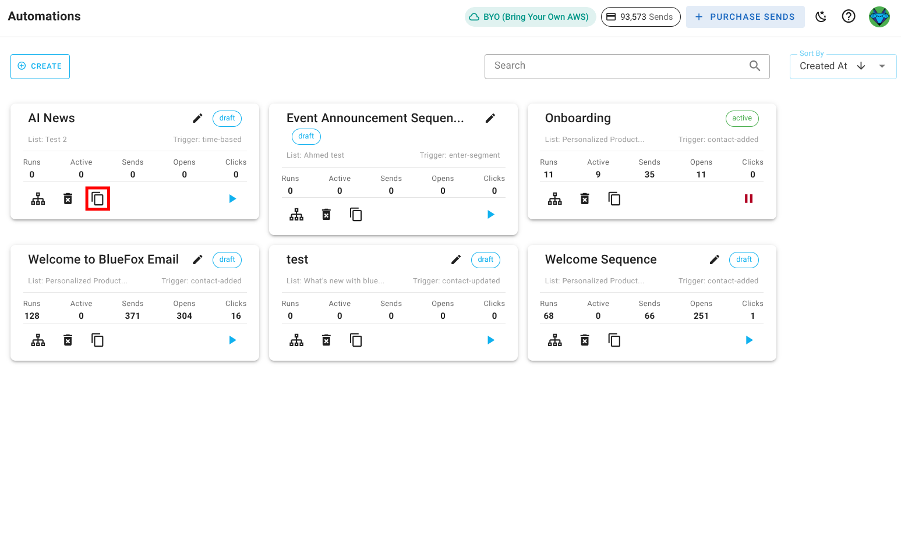Viewport: 901px width, 555px height.
Task: Open flow editor for test automation
Action: (x=296, y=340)
